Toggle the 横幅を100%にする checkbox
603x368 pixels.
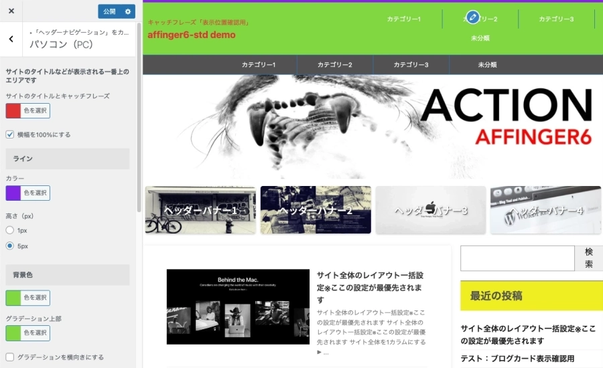(9, 134)
